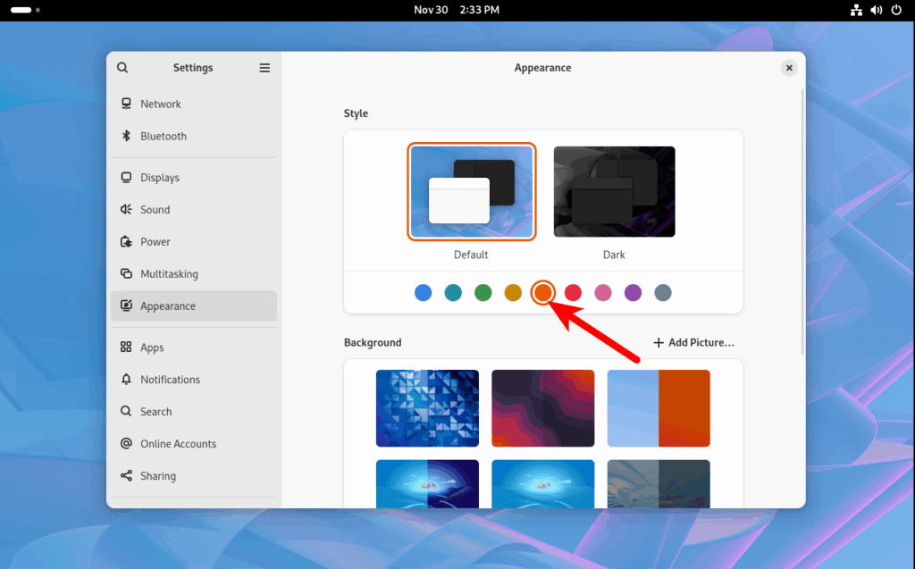Pick the green accent color
This screenshot has width=915, height=569.
point(483,292)
